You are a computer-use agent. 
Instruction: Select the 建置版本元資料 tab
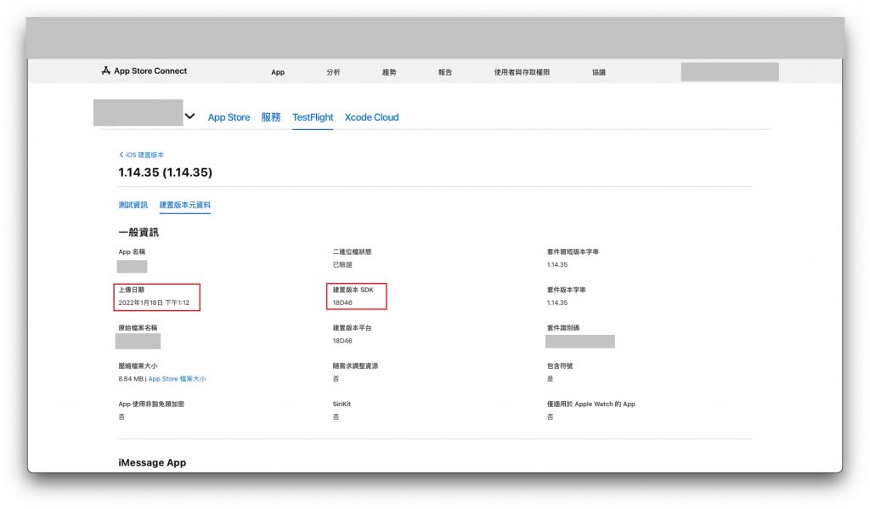click(184, 205)
